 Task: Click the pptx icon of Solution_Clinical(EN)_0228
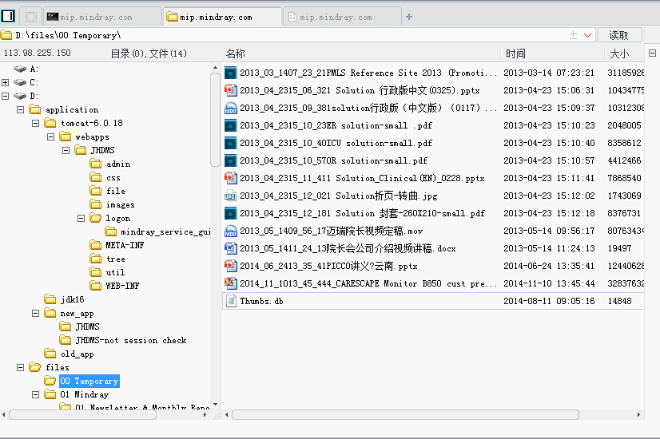pyautogui.click(x=230, y=178)
